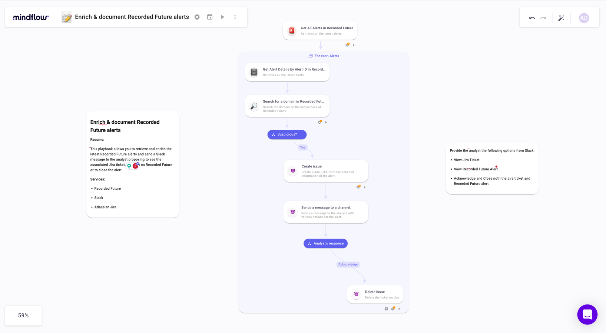Open settings gear under Get All Alerts node
This screenshot has height=333, width=606.
347,45
